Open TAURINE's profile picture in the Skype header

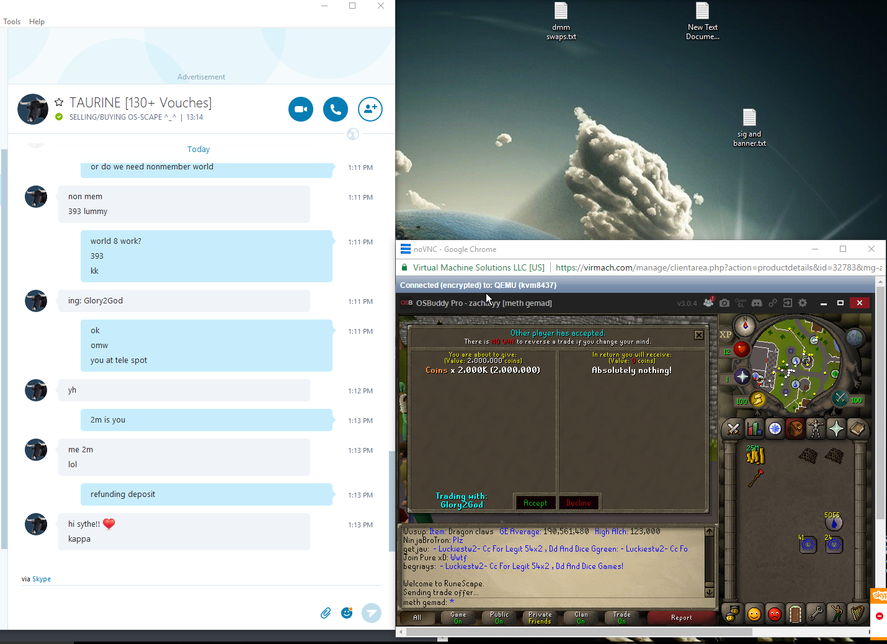coord(33,109)
